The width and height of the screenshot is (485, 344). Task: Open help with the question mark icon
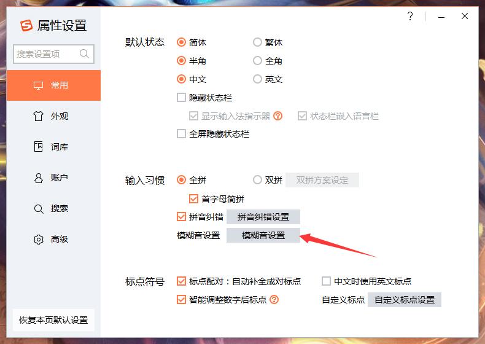click(410, 16)
